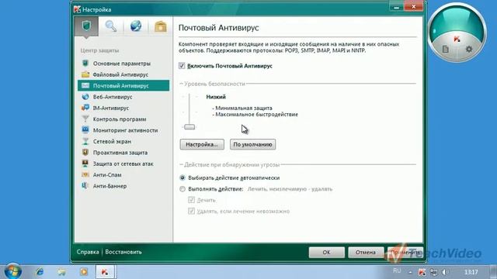Screen dimensions: 497x279
Task: Click the Сетевой экран icon
Action: tap(85, 141)
